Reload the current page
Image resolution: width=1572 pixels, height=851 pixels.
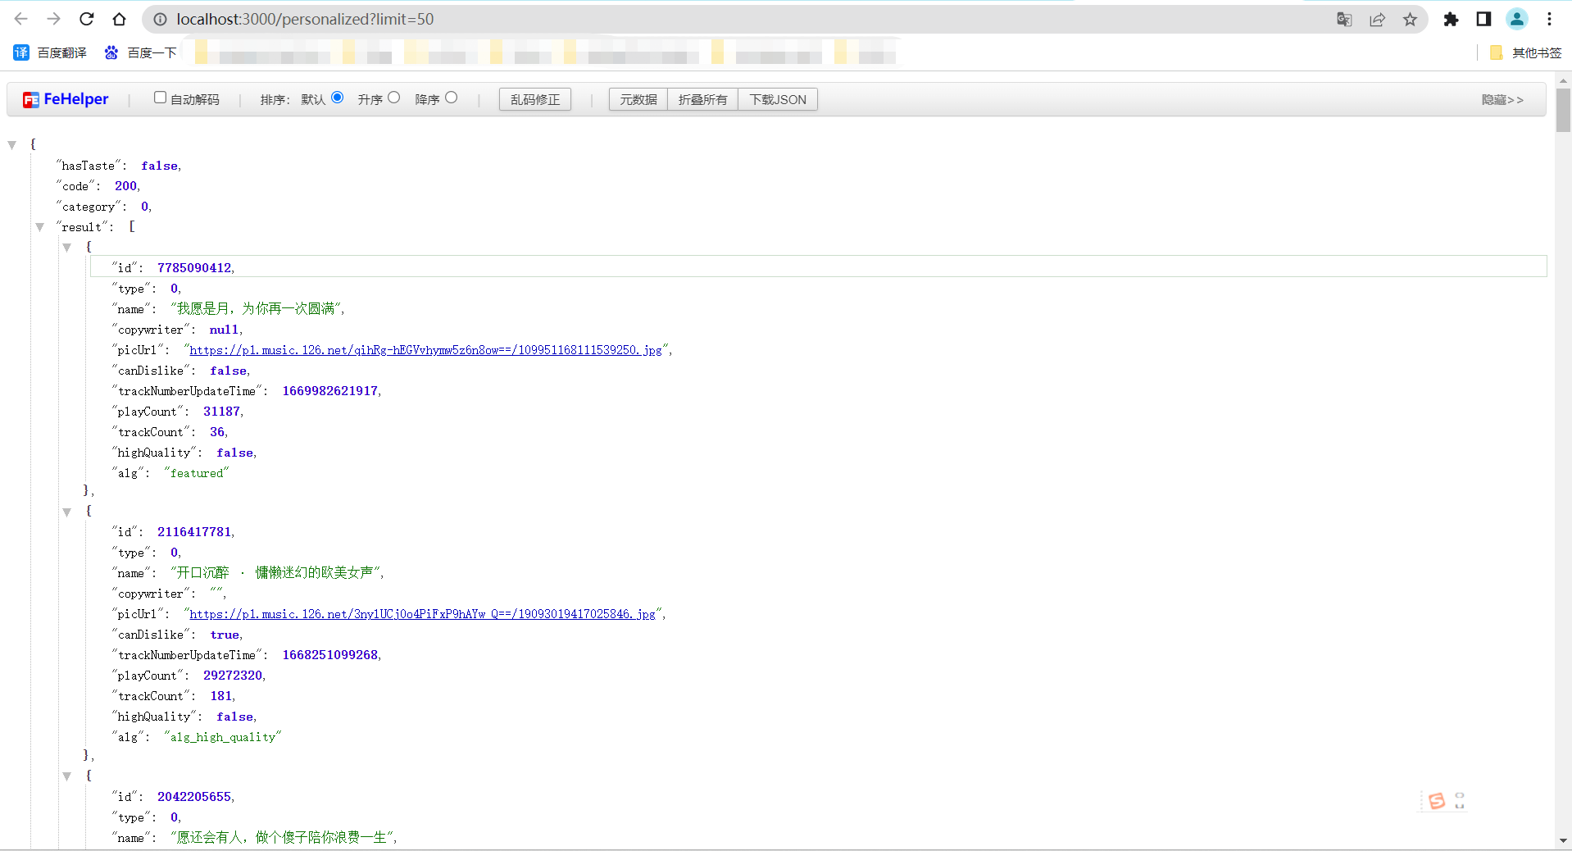point(87,19)
